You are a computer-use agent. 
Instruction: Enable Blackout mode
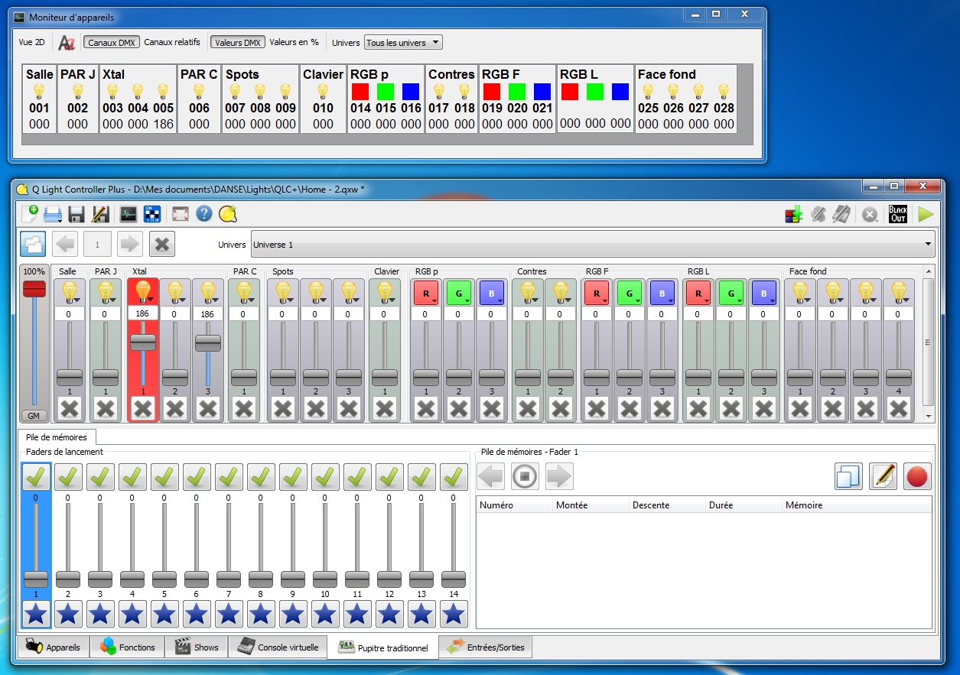click(x=897, y=214)
